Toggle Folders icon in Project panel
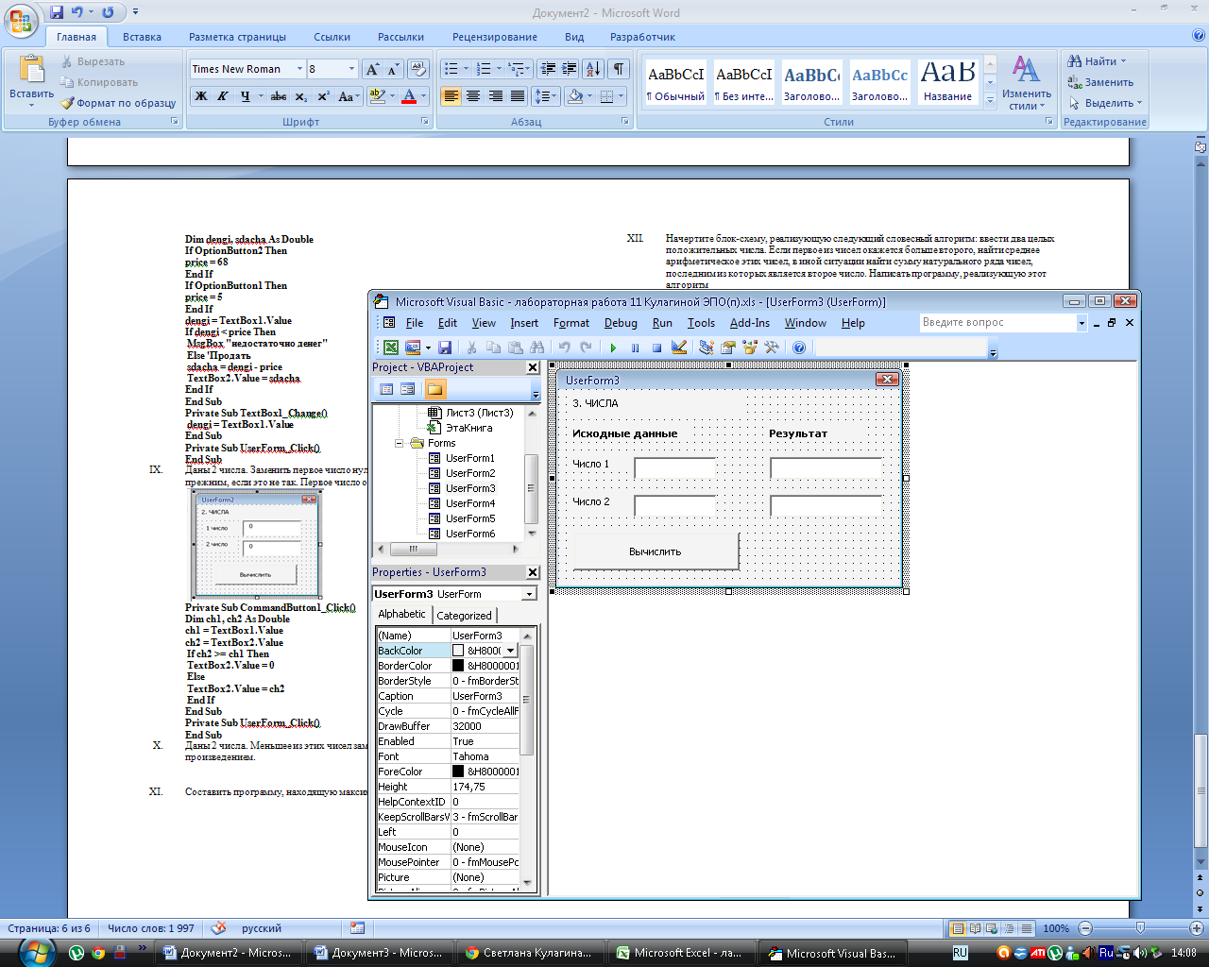The width and height of the screenshot is (1209, 967). pyautogui.click(x=434, y=389)
